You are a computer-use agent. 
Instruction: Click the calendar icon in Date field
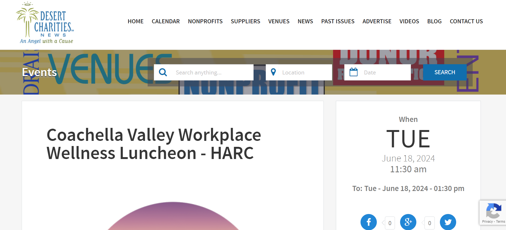coord(353,72)
